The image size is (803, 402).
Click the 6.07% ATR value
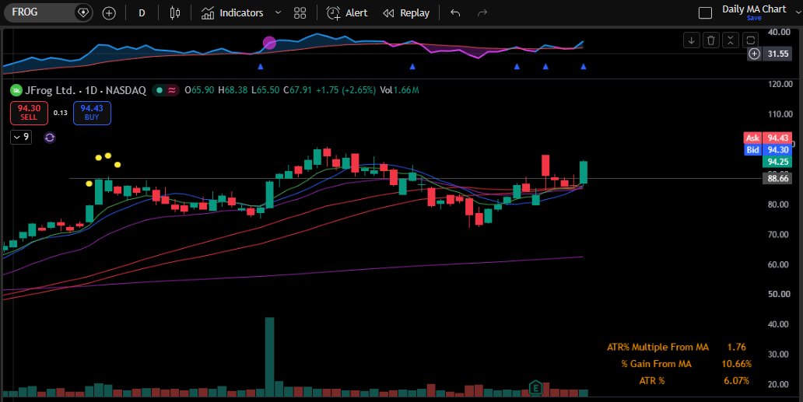coord(736,380)
